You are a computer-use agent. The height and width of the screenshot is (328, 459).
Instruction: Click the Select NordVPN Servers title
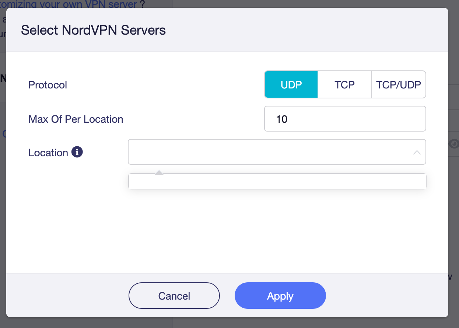(x=93, y=30)
